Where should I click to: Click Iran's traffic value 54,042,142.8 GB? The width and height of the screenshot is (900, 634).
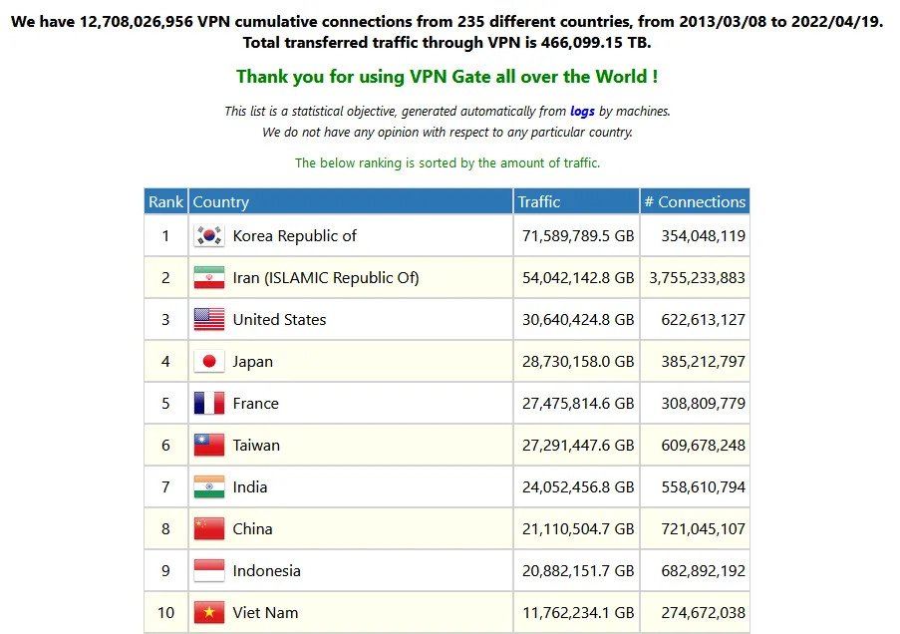578,278
